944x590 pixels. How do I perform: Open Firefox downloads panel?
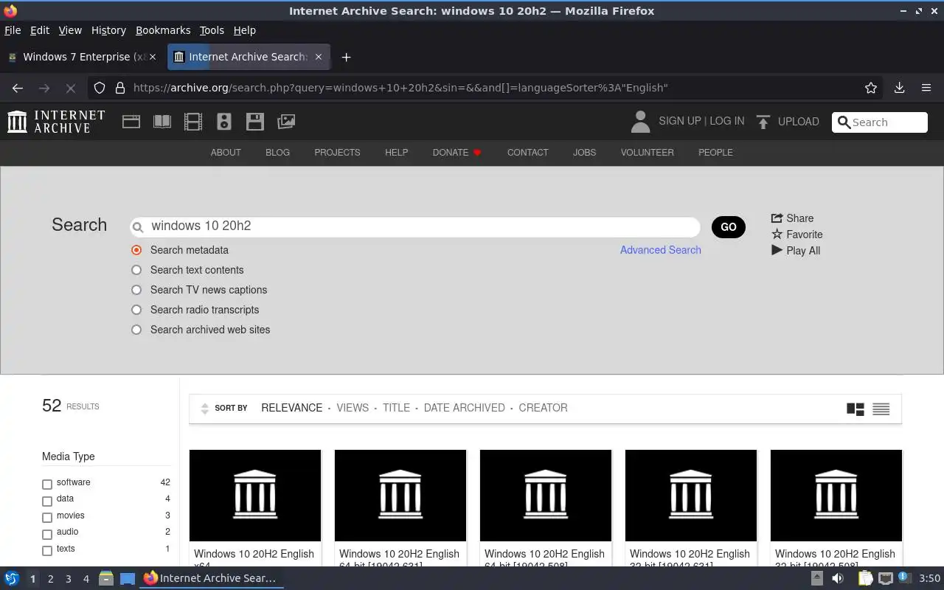coord(899,88)
